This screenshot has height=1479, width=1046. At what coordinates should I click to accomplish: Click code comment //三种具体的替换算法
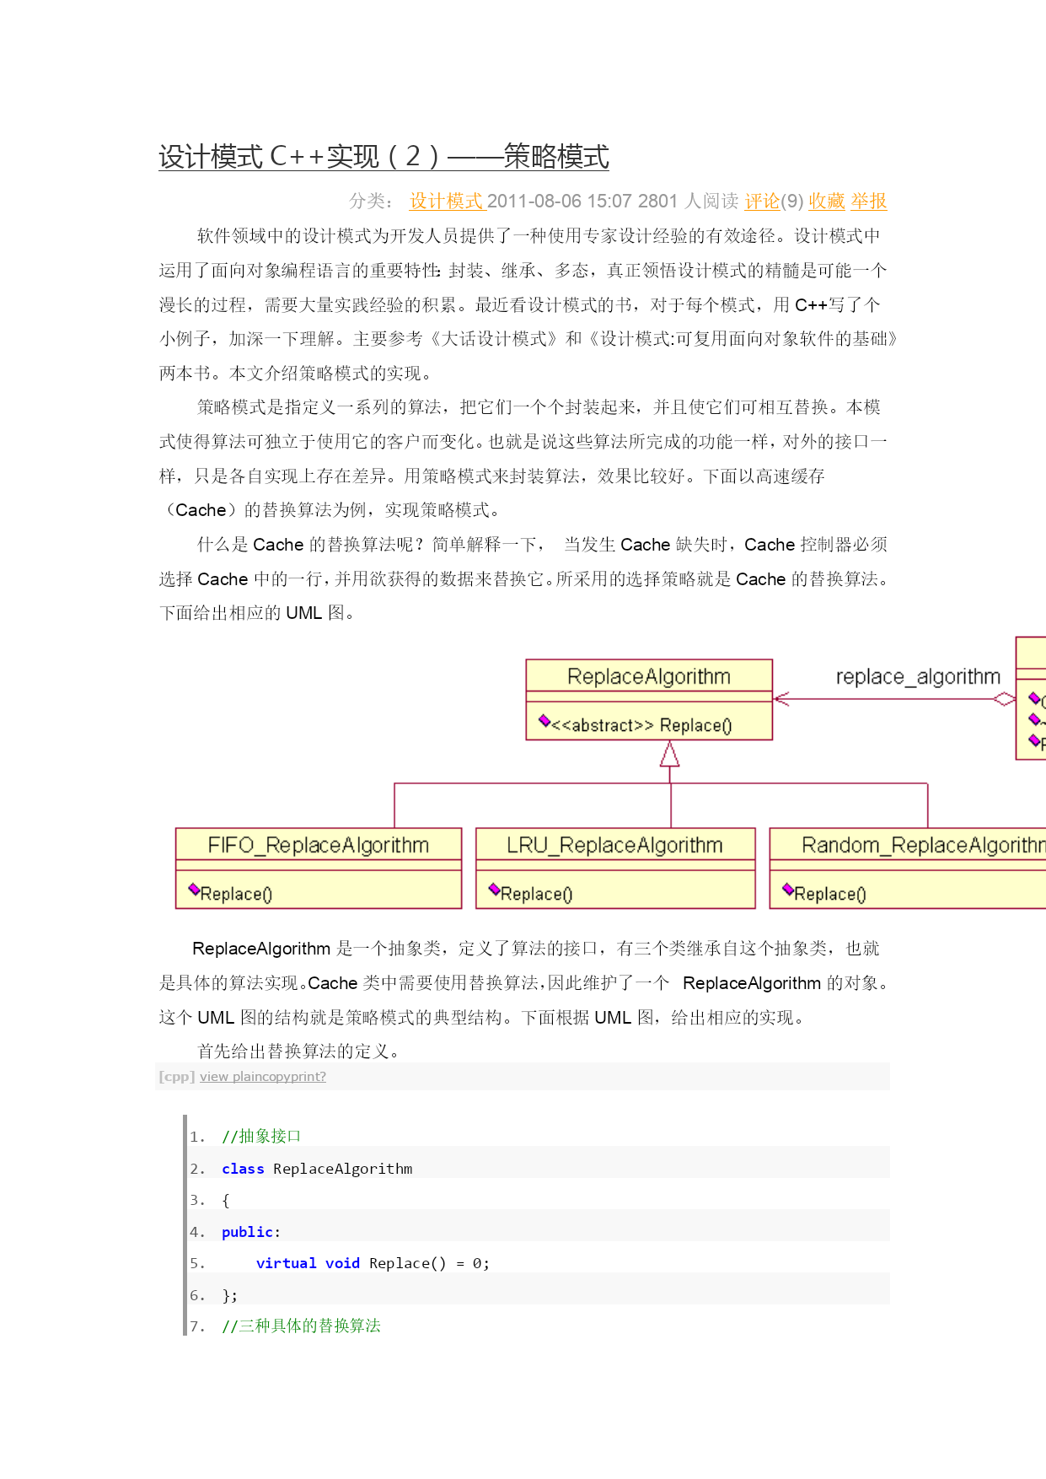(301, 1326)
